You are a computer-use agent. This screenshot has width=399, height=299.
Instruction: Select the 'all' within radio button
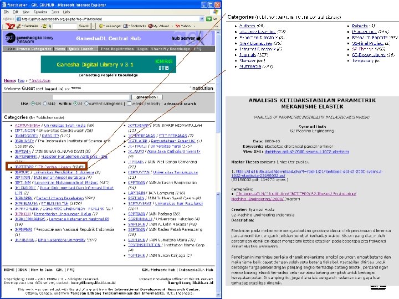point(75,104)
